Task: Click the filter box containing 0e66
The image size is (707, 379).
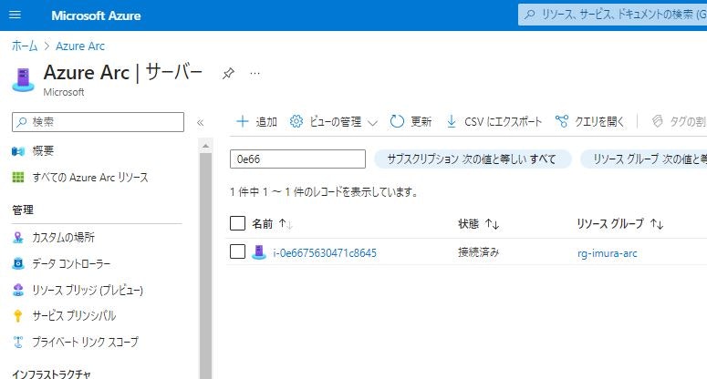Action: (297, 159)
